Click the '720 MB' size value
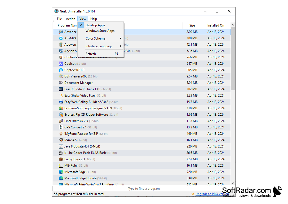 point(192,172)
